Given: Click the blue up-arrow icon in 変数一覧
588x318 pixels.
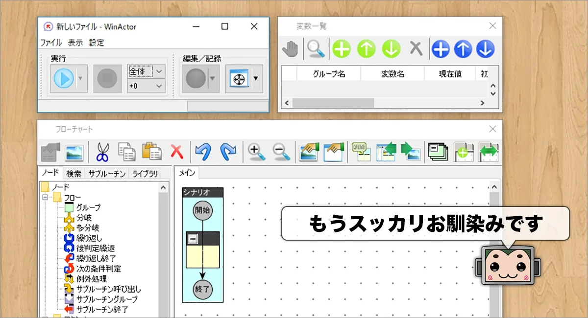Looking at the screenshot, I should 463,49.
